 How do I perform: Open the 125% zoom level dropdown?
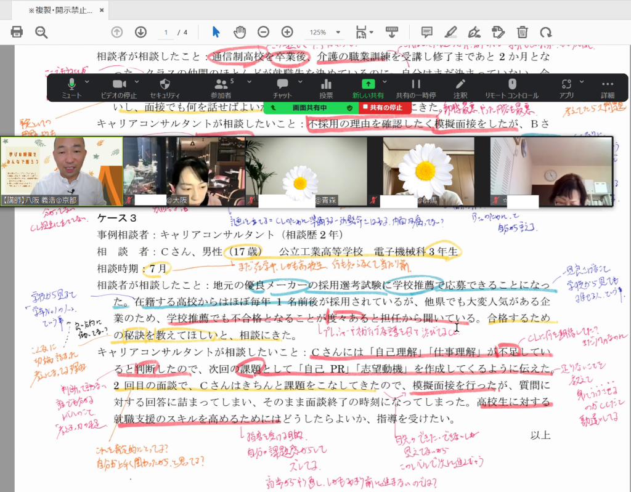324,32
